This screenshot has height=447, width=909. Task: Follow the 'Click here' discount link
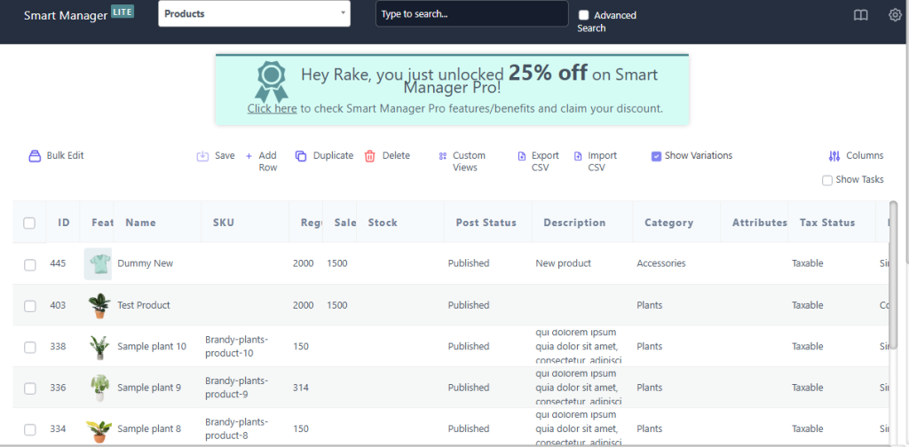tap(272, 109)
